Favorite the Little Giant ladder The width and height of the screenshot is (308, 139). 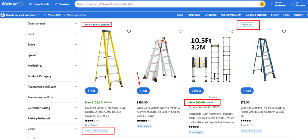[x=180, y=31]
